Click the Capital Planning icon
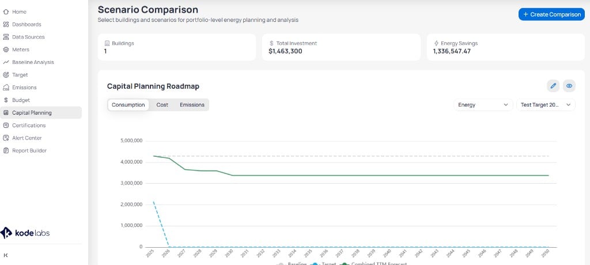590x265 pixels. pos(6,112)
